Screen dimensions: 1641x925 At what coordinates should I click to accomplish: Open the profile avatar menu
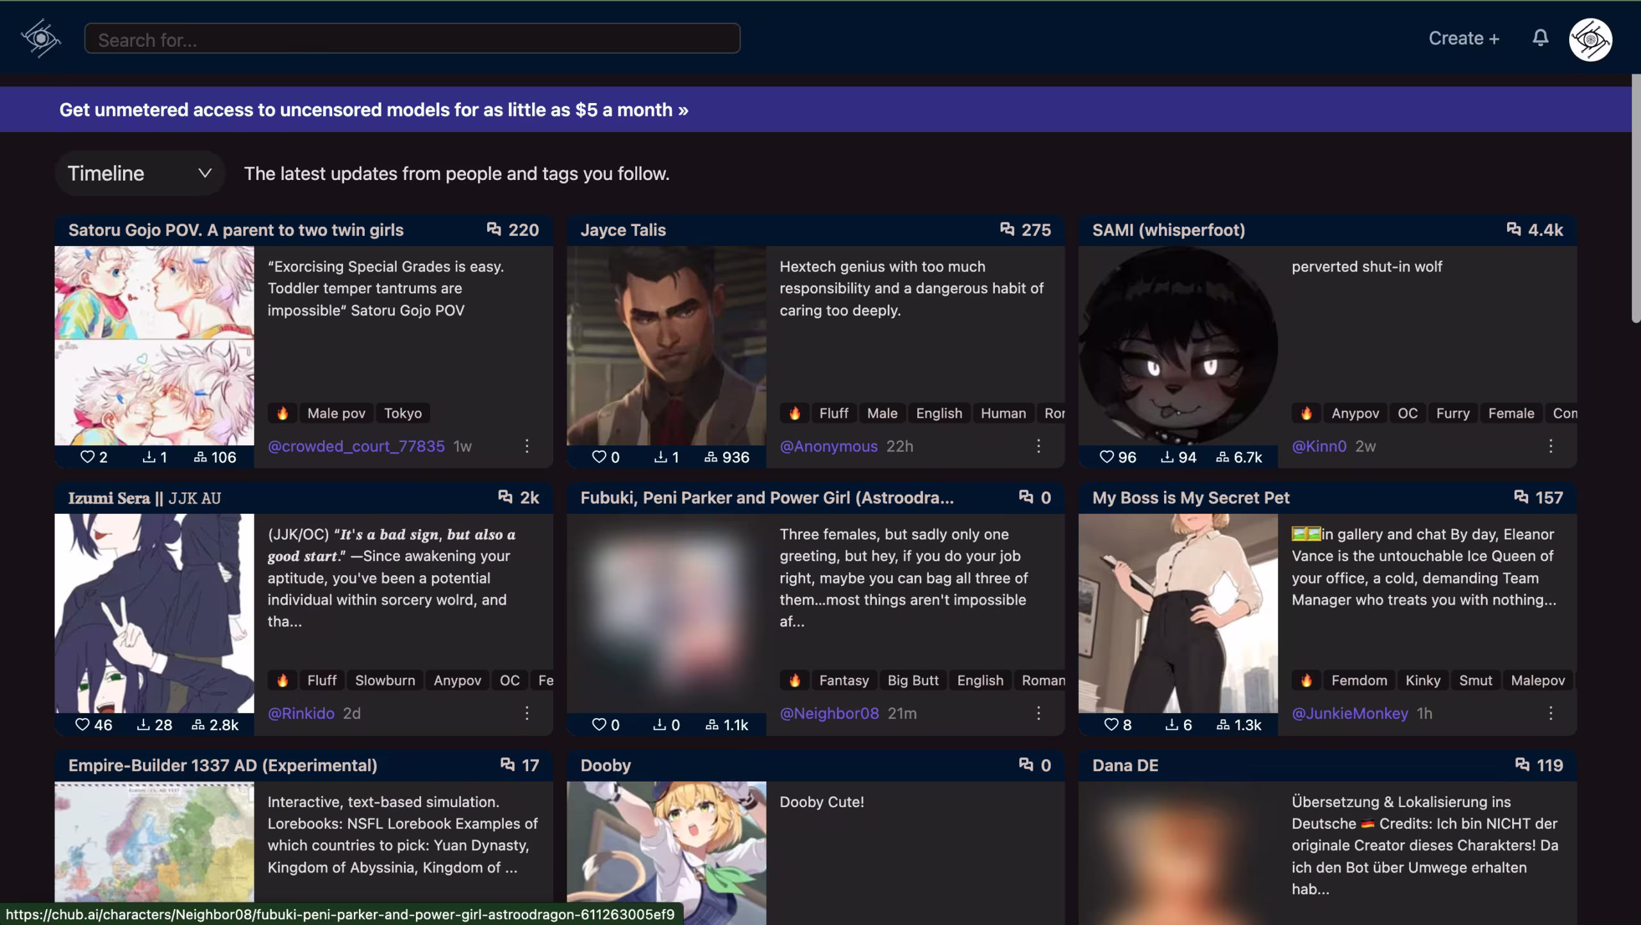click(x=1590, y=39)
